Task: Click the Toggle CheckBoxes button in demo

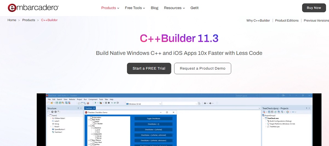Action: pyautogui.click(x=153, y=119)
